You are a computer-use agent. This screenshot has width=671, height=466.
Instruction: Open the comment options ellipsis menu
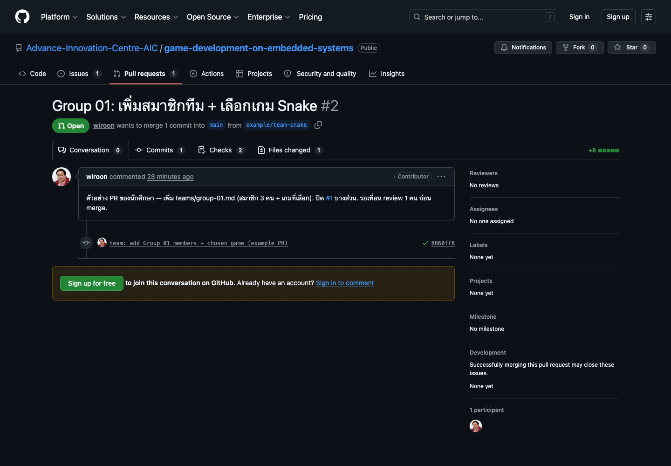pyautogui.click(x=441, y=177)
